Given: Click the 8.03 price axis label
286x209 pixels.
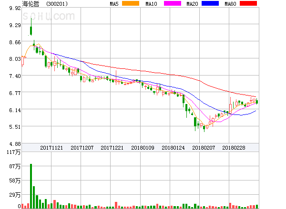Looking at the screenshot, I should pyautogui.click(x=15, y=59).
